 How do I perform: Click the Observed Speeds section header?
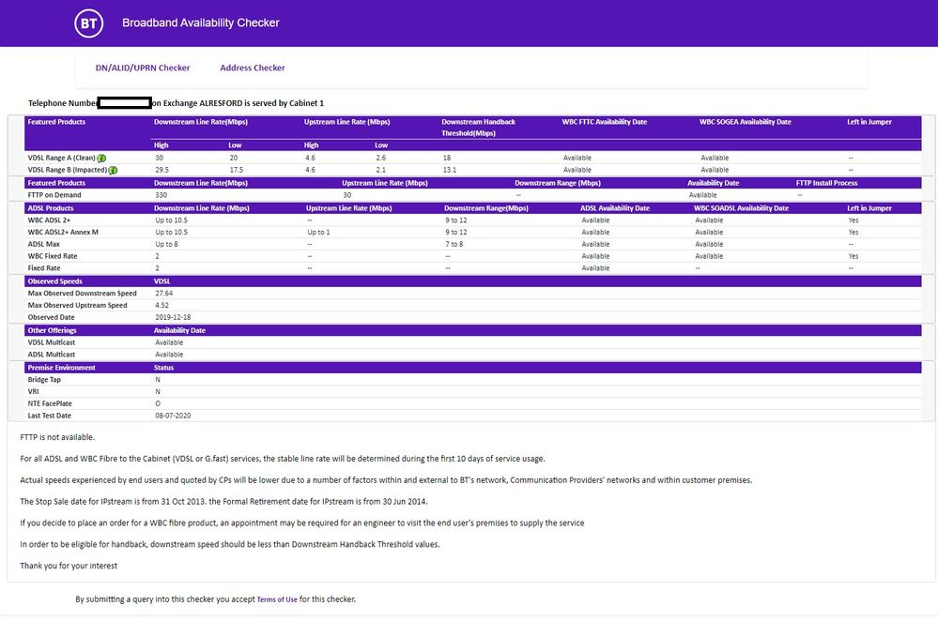[55, 281]
